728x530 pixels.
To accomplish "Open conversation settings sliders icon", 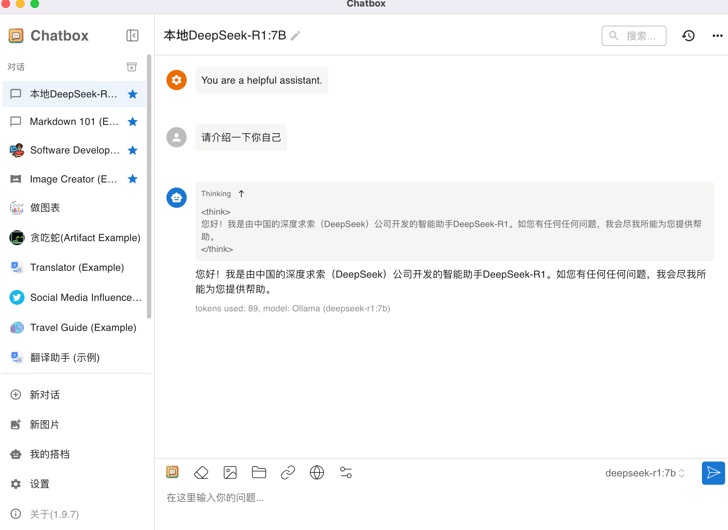I will [346, 472].
